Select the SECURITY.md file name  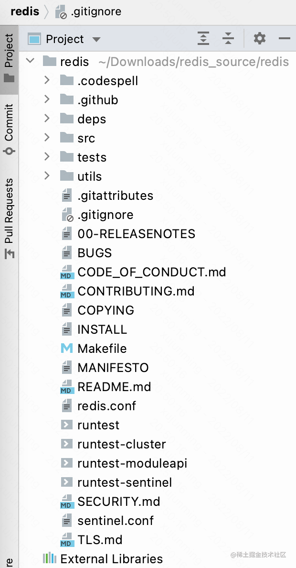tap(119, 502)
